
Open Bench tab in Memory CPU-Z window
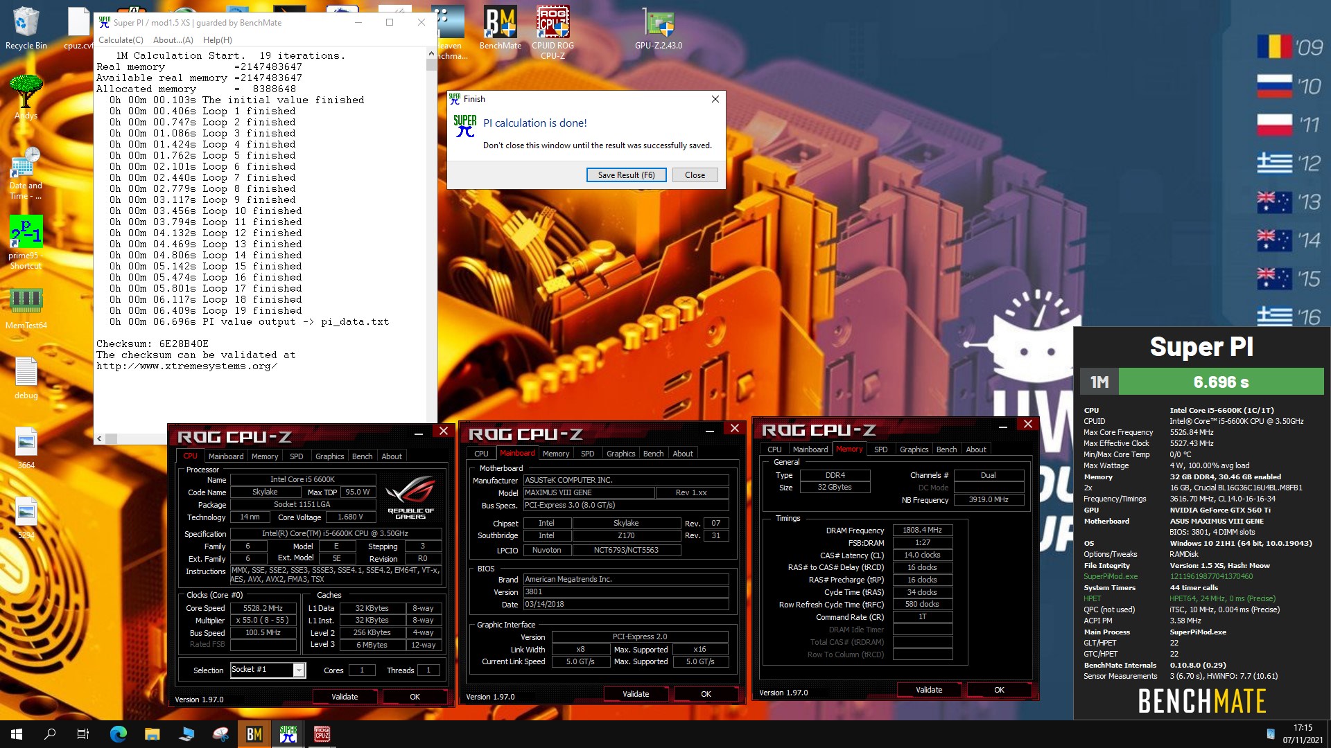point(946,449)
